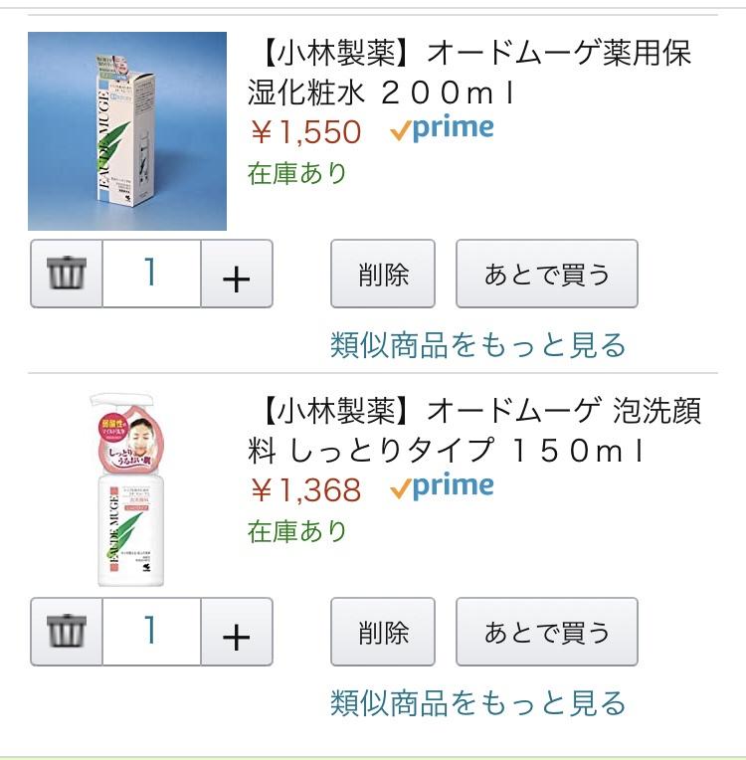The image size is (746, 760).
Task: Click the ¥1,368 price text
Action: click(x=306, y=489)
